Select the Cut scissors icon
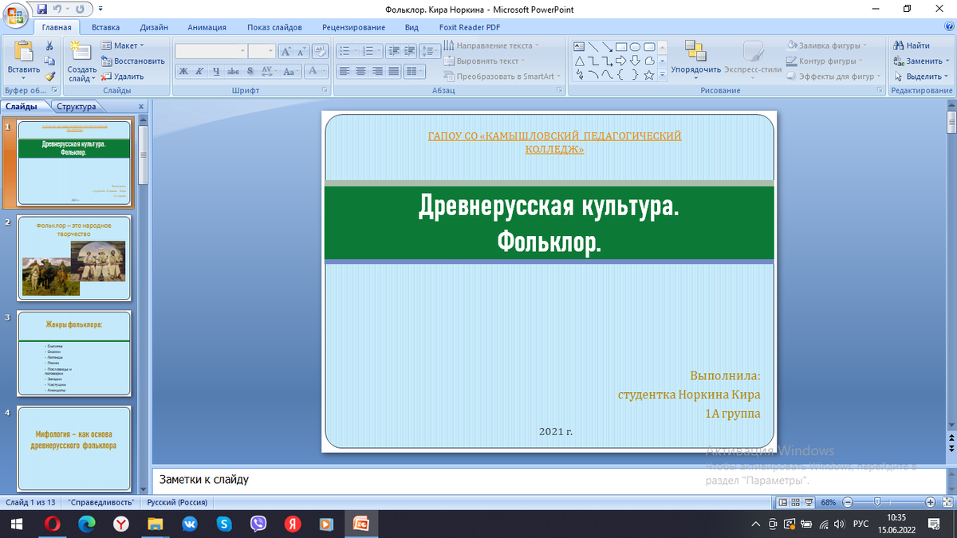Viewport: 957px width, 538px height. click(49, 46)
